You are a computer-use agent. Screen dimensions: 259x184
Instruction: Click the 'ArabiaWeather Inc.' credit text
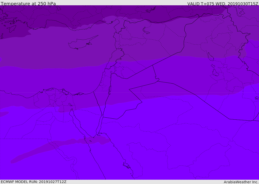coord(241,182)
